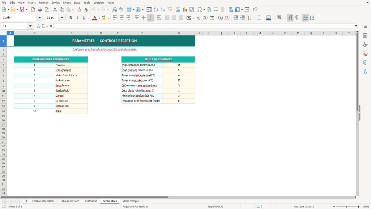Click the Save document icon

[x=22, y=10]
